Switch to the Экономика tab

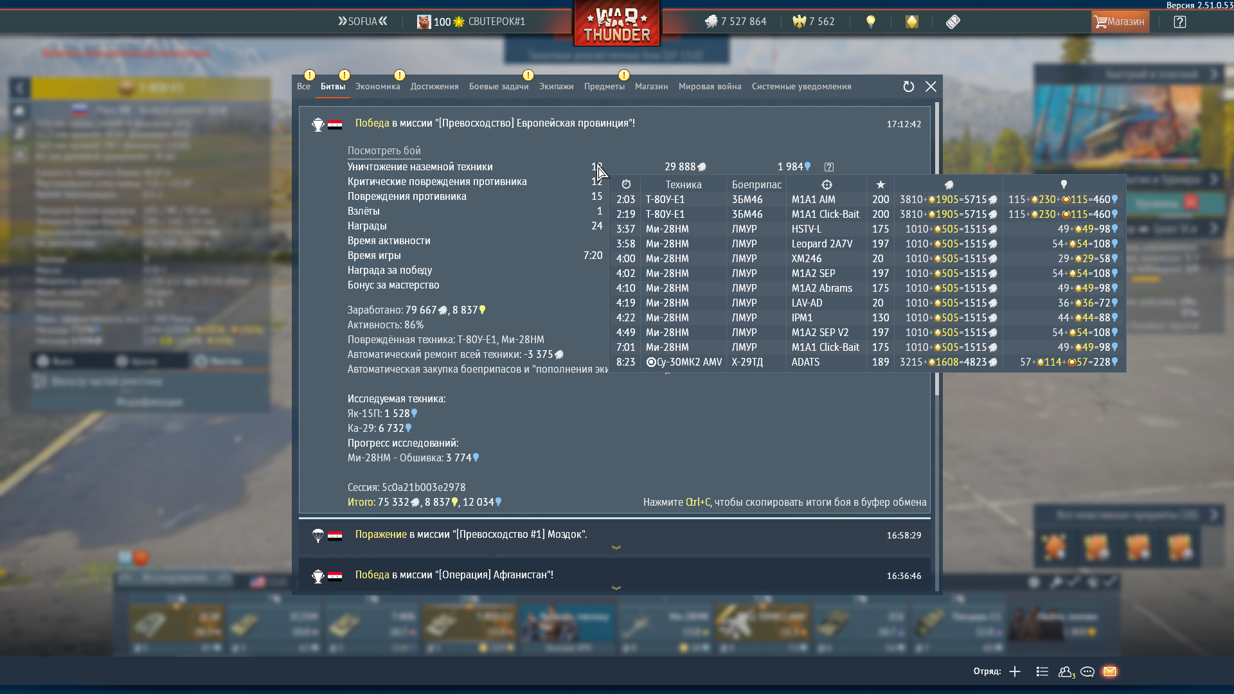[x=377, y=87]
